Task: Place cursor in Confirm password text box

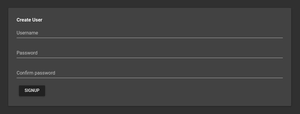Action: click(x=150, y=73)
